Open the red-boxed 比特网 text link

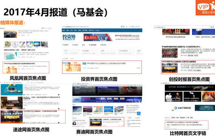tap(187, 125)
